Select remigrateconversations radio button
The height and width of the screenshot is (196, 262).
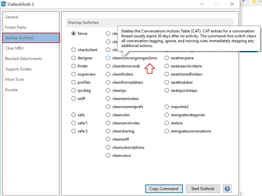[167, 131]
